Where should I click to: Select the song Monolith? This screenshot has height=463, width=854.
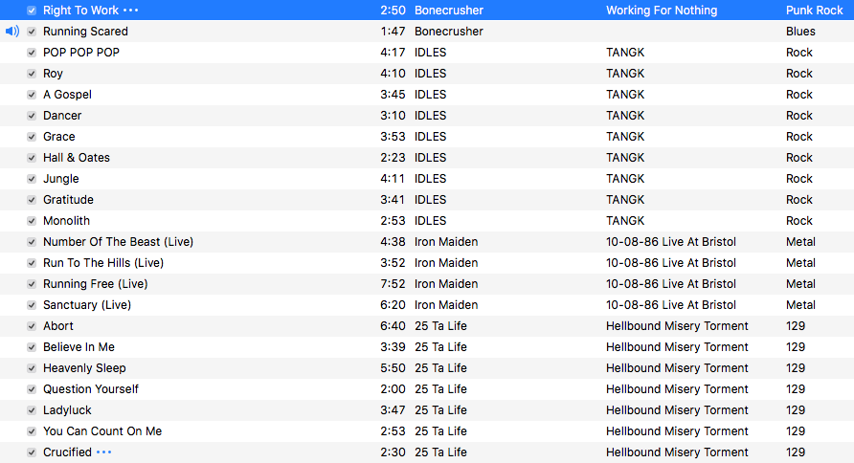(x=66, y=221)
